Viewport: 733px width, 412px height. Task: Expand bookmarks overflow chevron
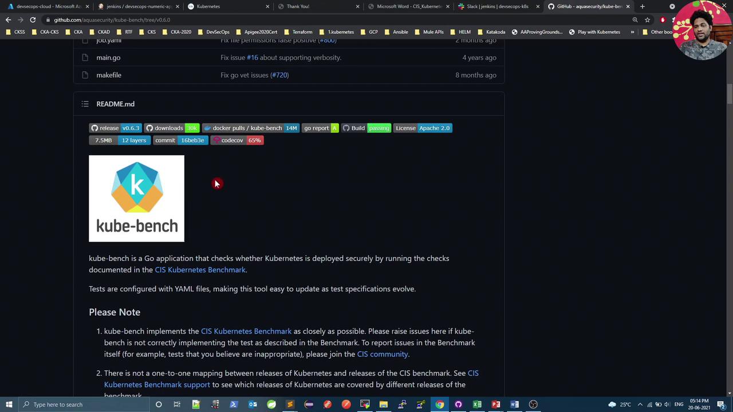point(632,32)
